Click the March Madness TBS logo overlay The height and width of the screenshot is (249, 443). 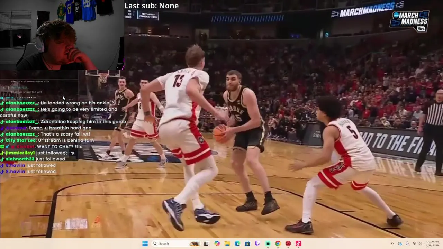tap(409, 21)
